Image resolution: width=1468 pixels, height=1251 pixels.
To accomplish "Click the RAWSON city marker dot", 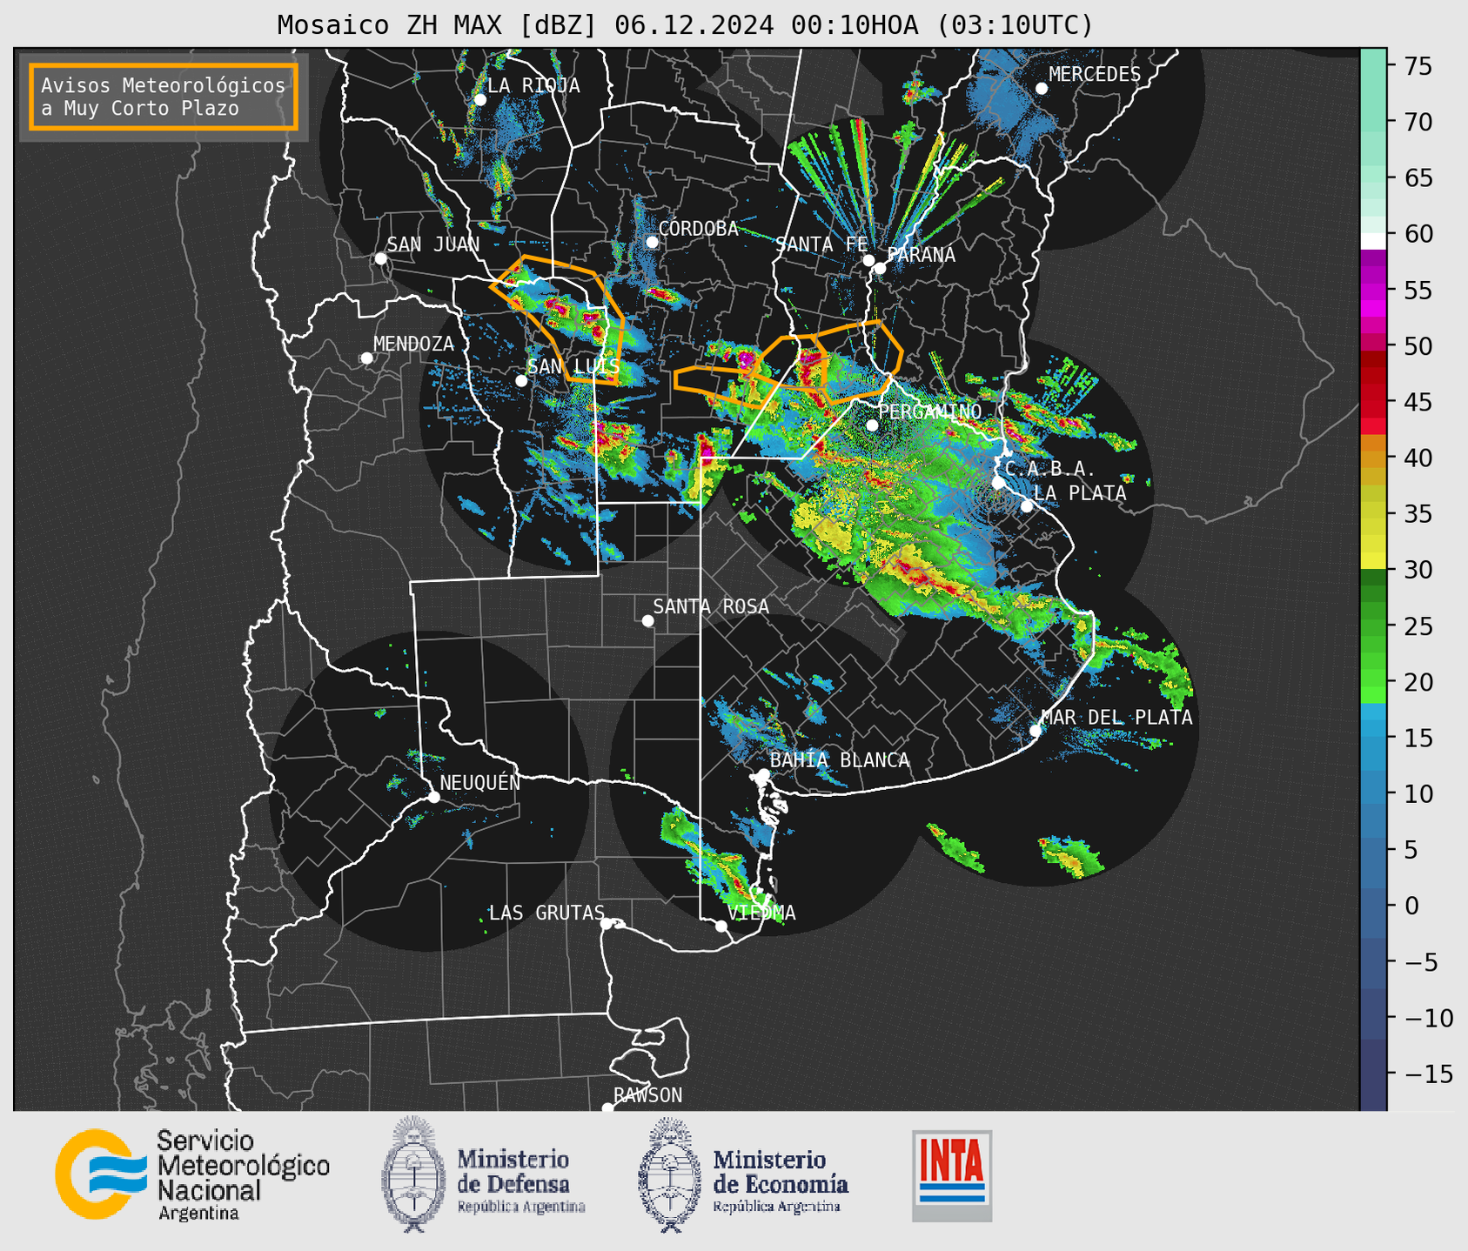I will coord(607,1108).
